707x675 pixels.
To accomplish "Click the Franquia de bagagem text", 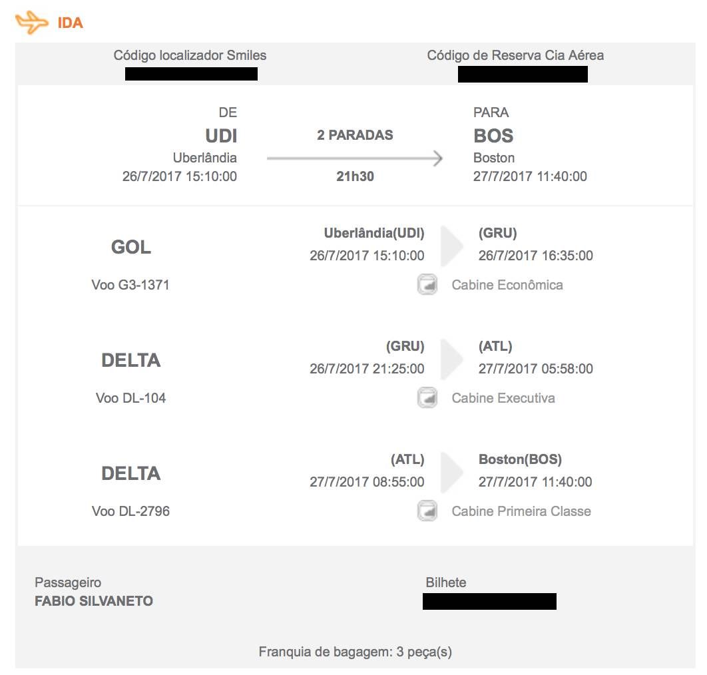I will 355,652.
